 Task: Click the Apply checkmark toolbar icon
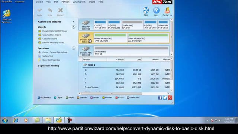pyautogui.click(x=39, y=11)
